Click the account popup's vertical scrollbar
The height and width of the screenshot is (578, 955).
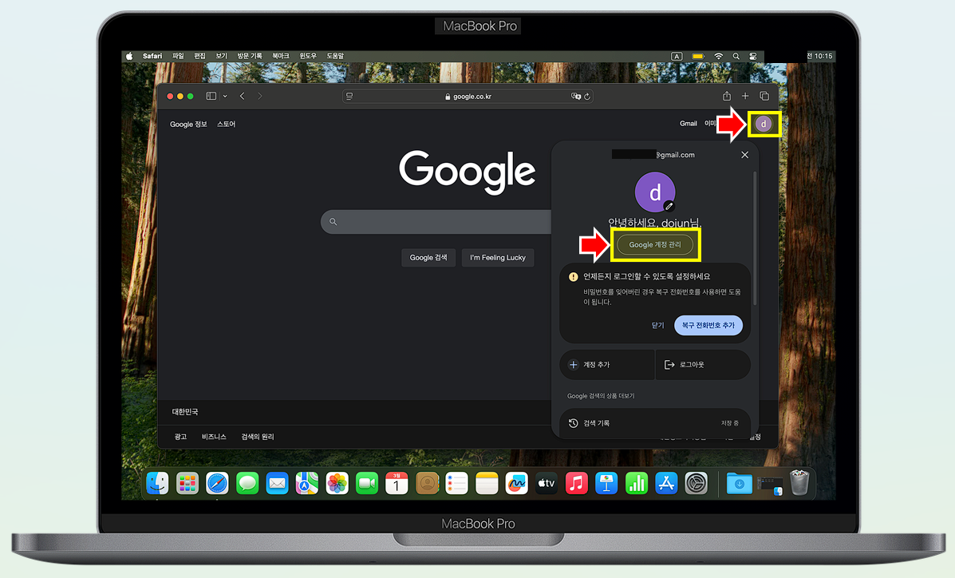756,238
